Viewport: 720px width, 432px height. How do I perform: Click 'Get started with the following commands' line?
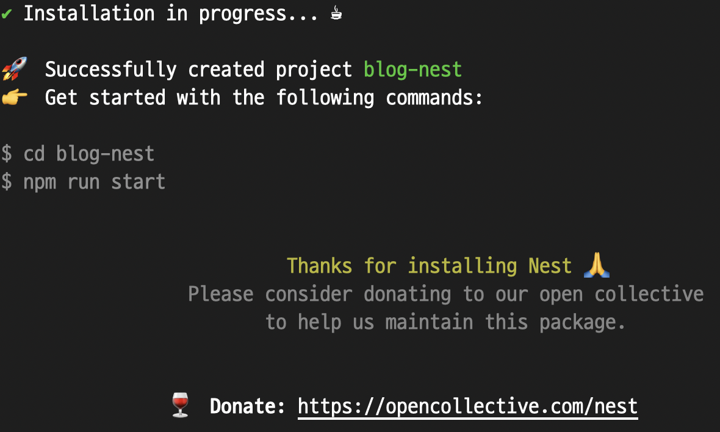pyautogui.click(x=264, y=98)
